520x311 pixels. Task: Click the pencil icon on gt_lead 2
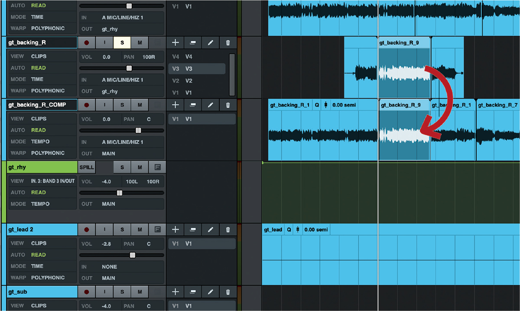tap(211, 230)
